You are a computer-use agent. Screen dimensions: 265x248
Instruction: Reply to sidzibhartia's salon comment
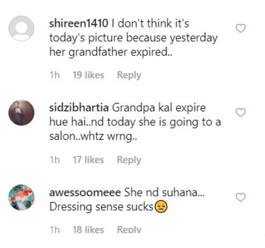click(x=129, y=160)
